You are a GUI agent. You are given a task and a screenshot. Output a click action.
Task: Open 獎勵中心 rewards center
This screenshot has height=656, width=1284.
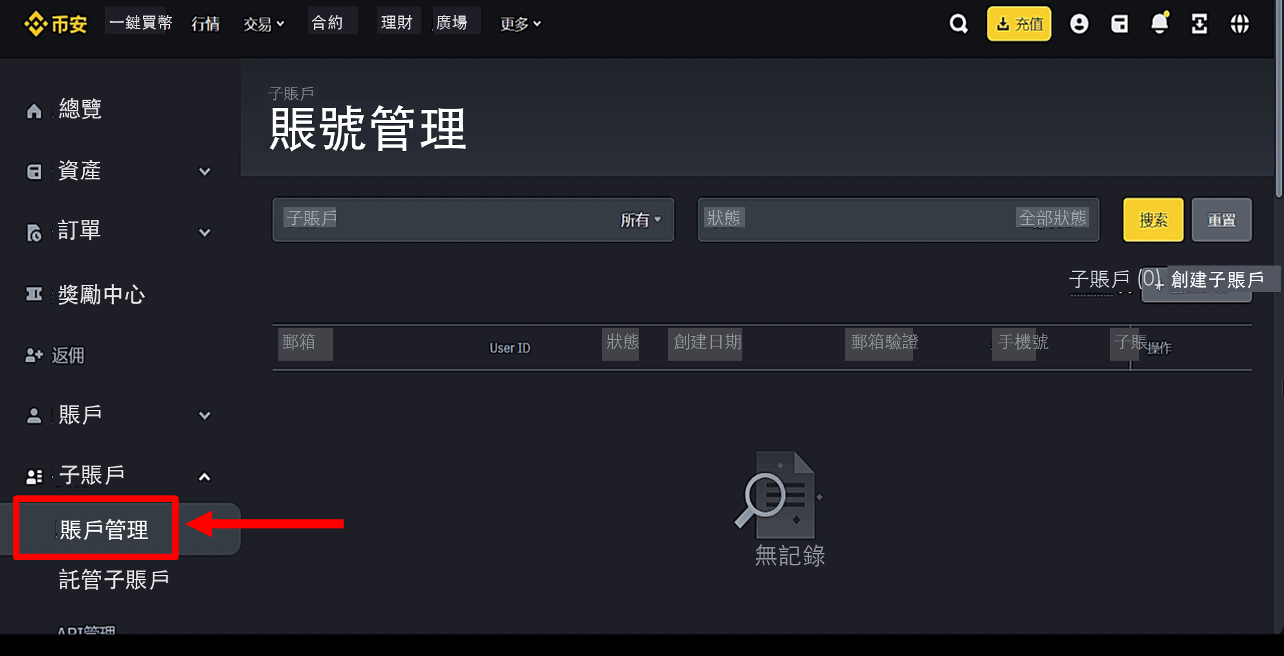(x=102, y=295)
